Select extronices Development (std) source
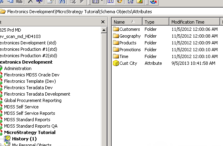This screenshot has height=146, width=223. (28, 43)
